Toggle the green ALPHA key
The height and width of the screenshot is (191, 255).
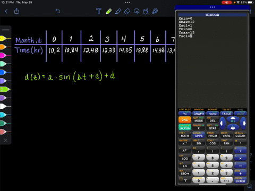point(185,127)
